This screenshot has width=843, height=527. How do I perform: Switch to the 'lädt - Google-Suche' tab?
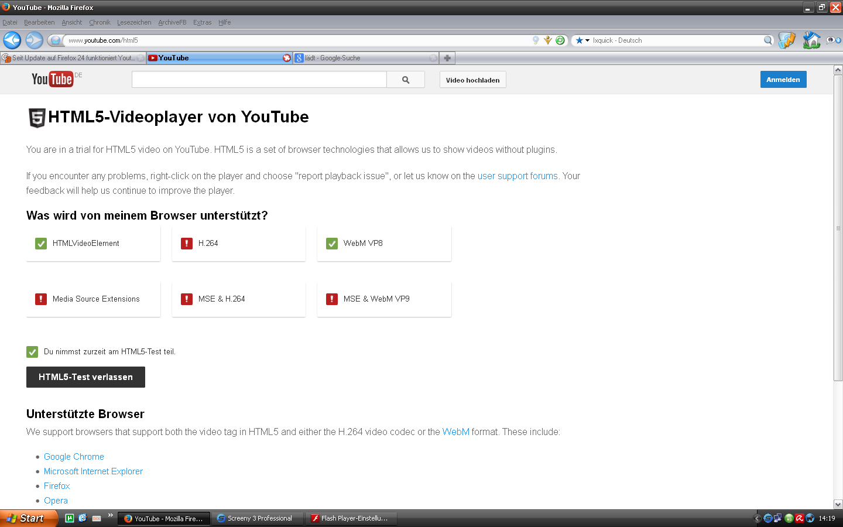[366, 58]
